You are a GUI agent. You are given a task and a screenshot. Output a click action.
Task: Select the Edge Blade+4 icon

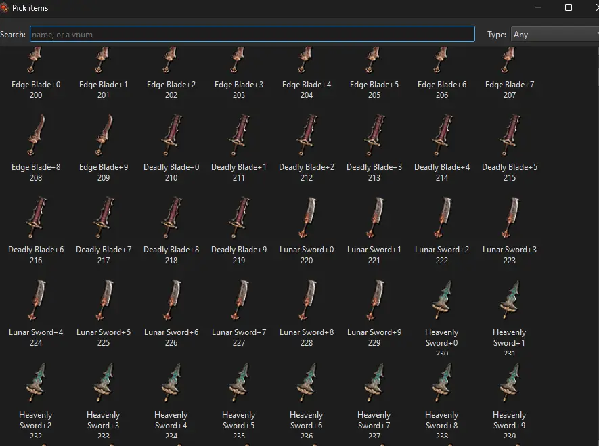(x=307, y=60)
